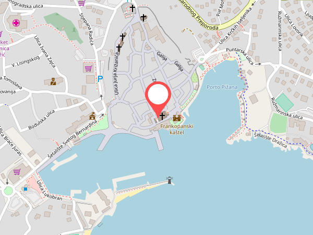The image size is (313, 235).
Task: Click the Porto Pižana water label
Action: (x=222, y=87)
